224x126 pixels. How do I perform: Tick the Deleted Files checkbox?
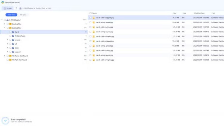click(7, 28)
